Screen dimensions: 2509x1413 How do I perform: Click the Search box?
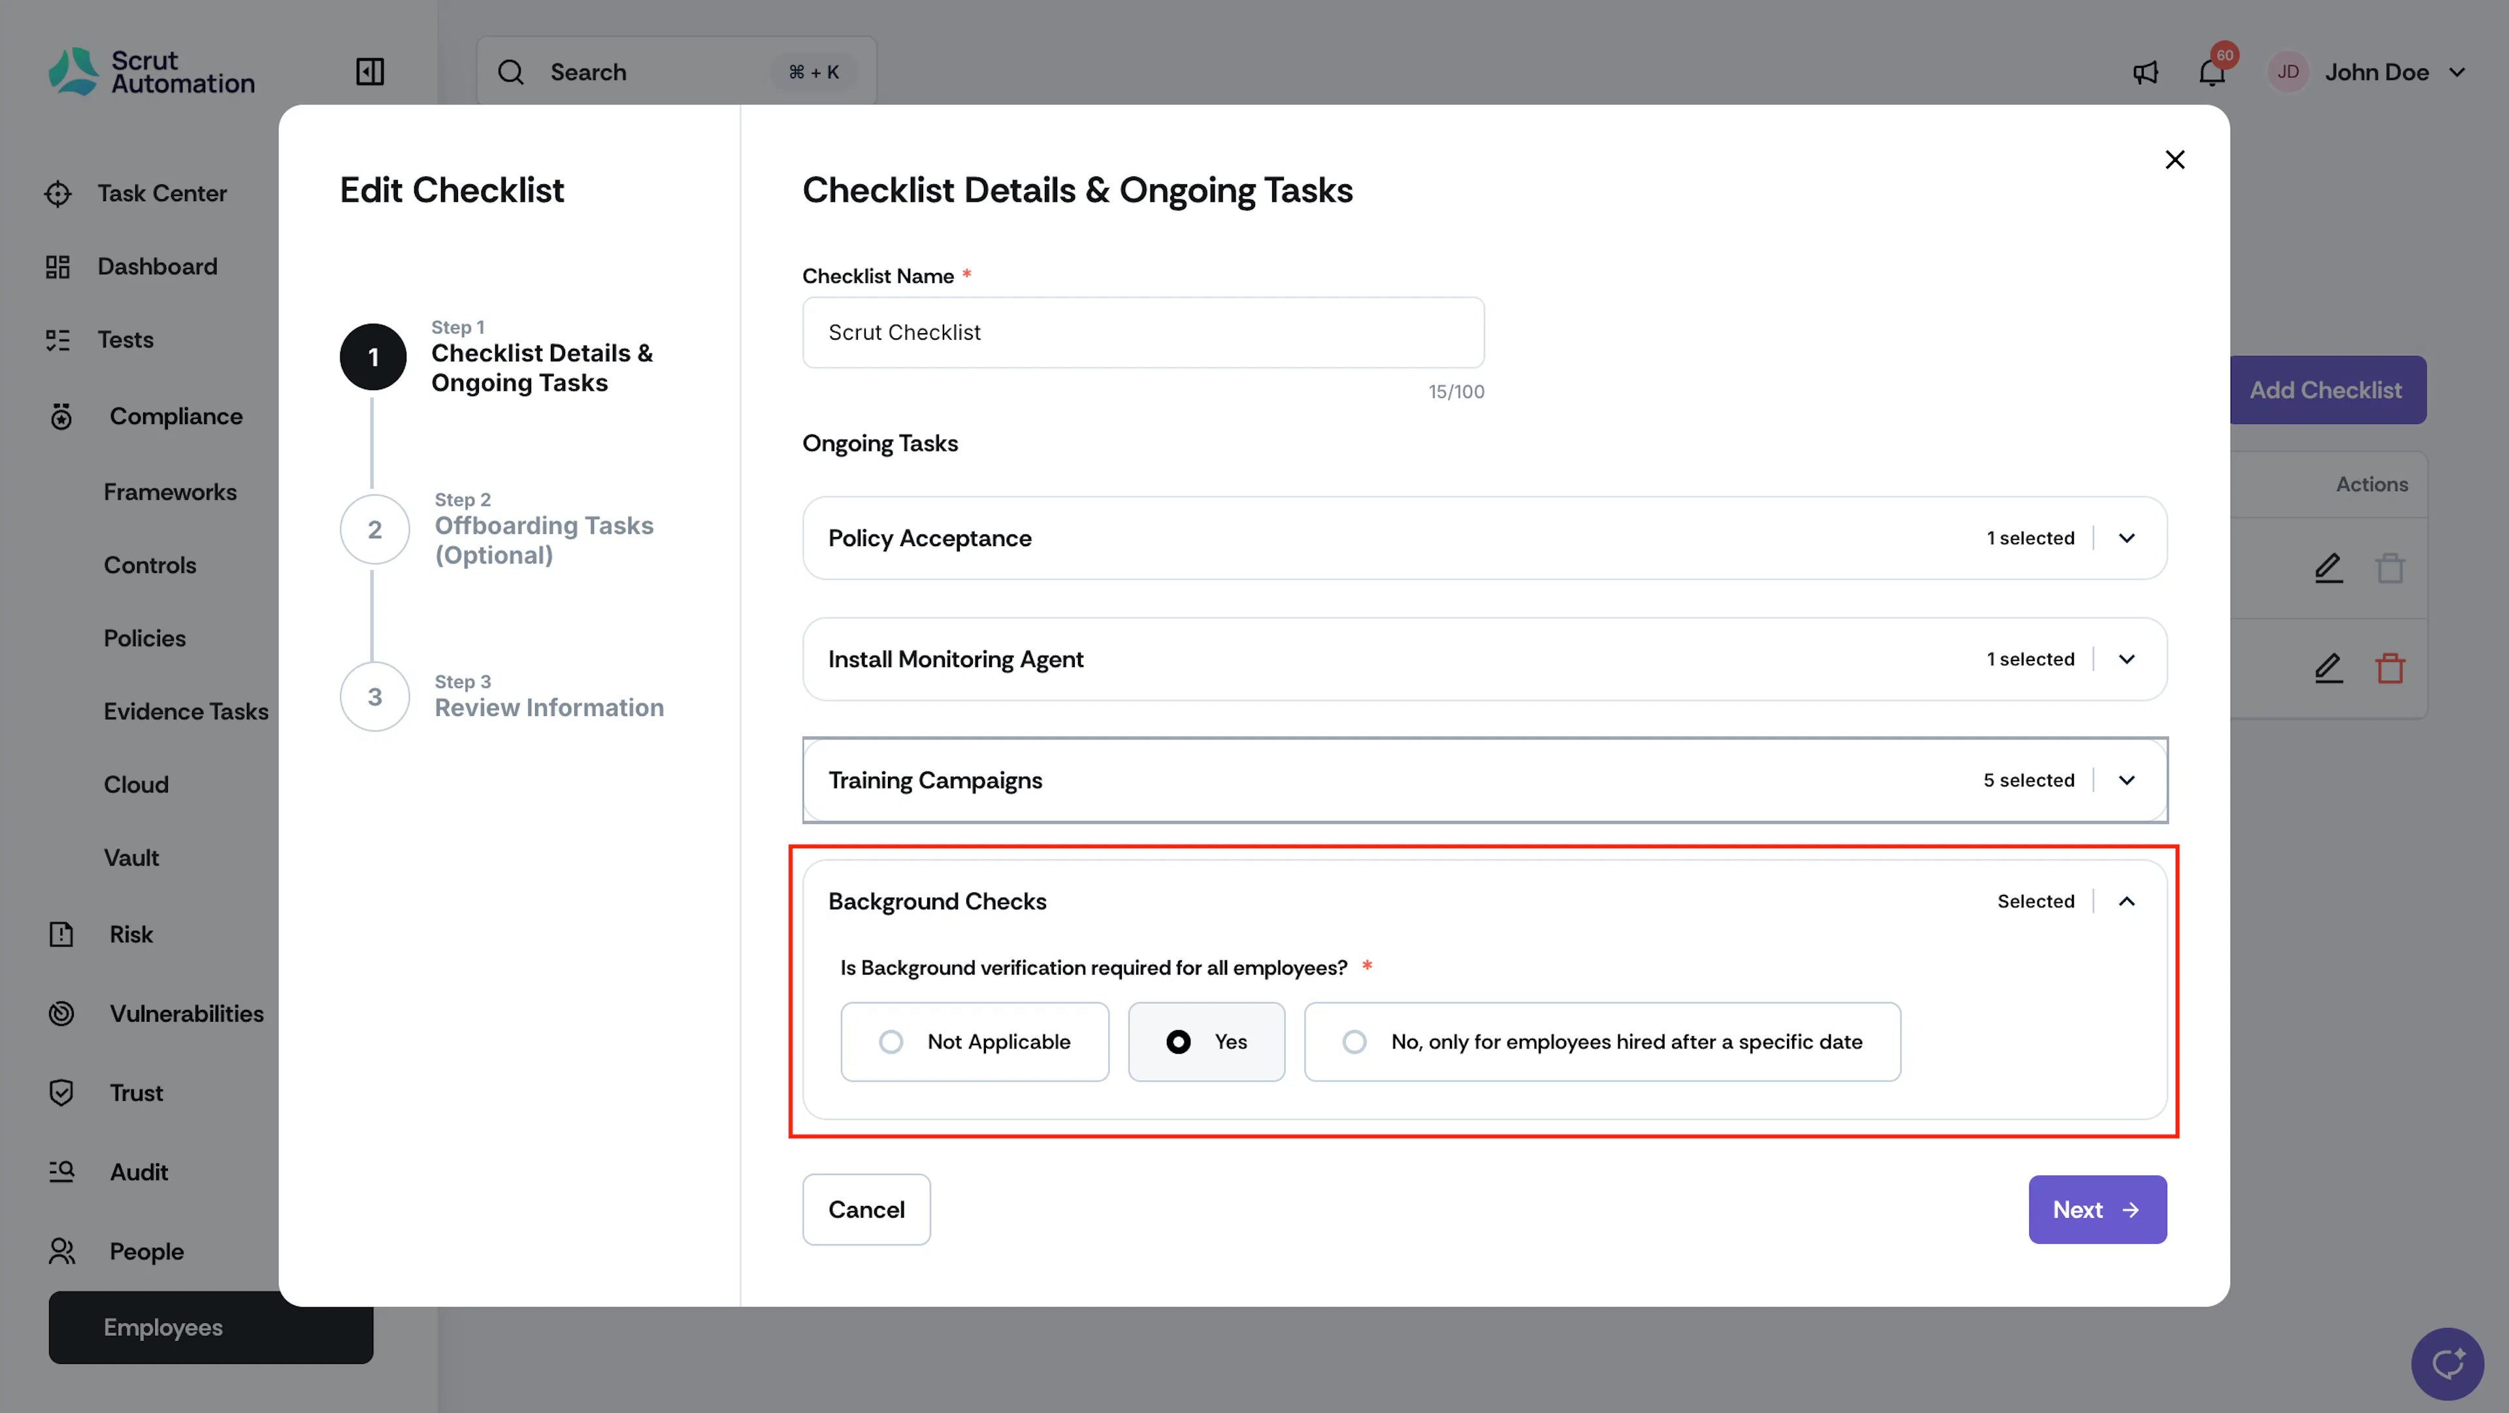pos(676,72)
